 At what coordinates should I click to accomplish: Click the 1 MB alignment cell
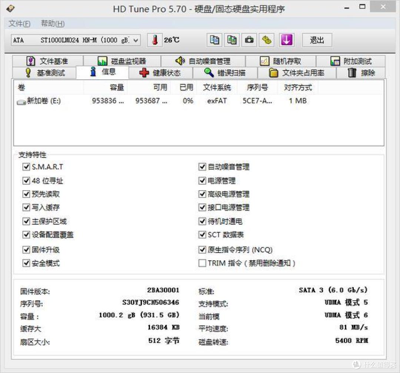[x=298, y=101]
